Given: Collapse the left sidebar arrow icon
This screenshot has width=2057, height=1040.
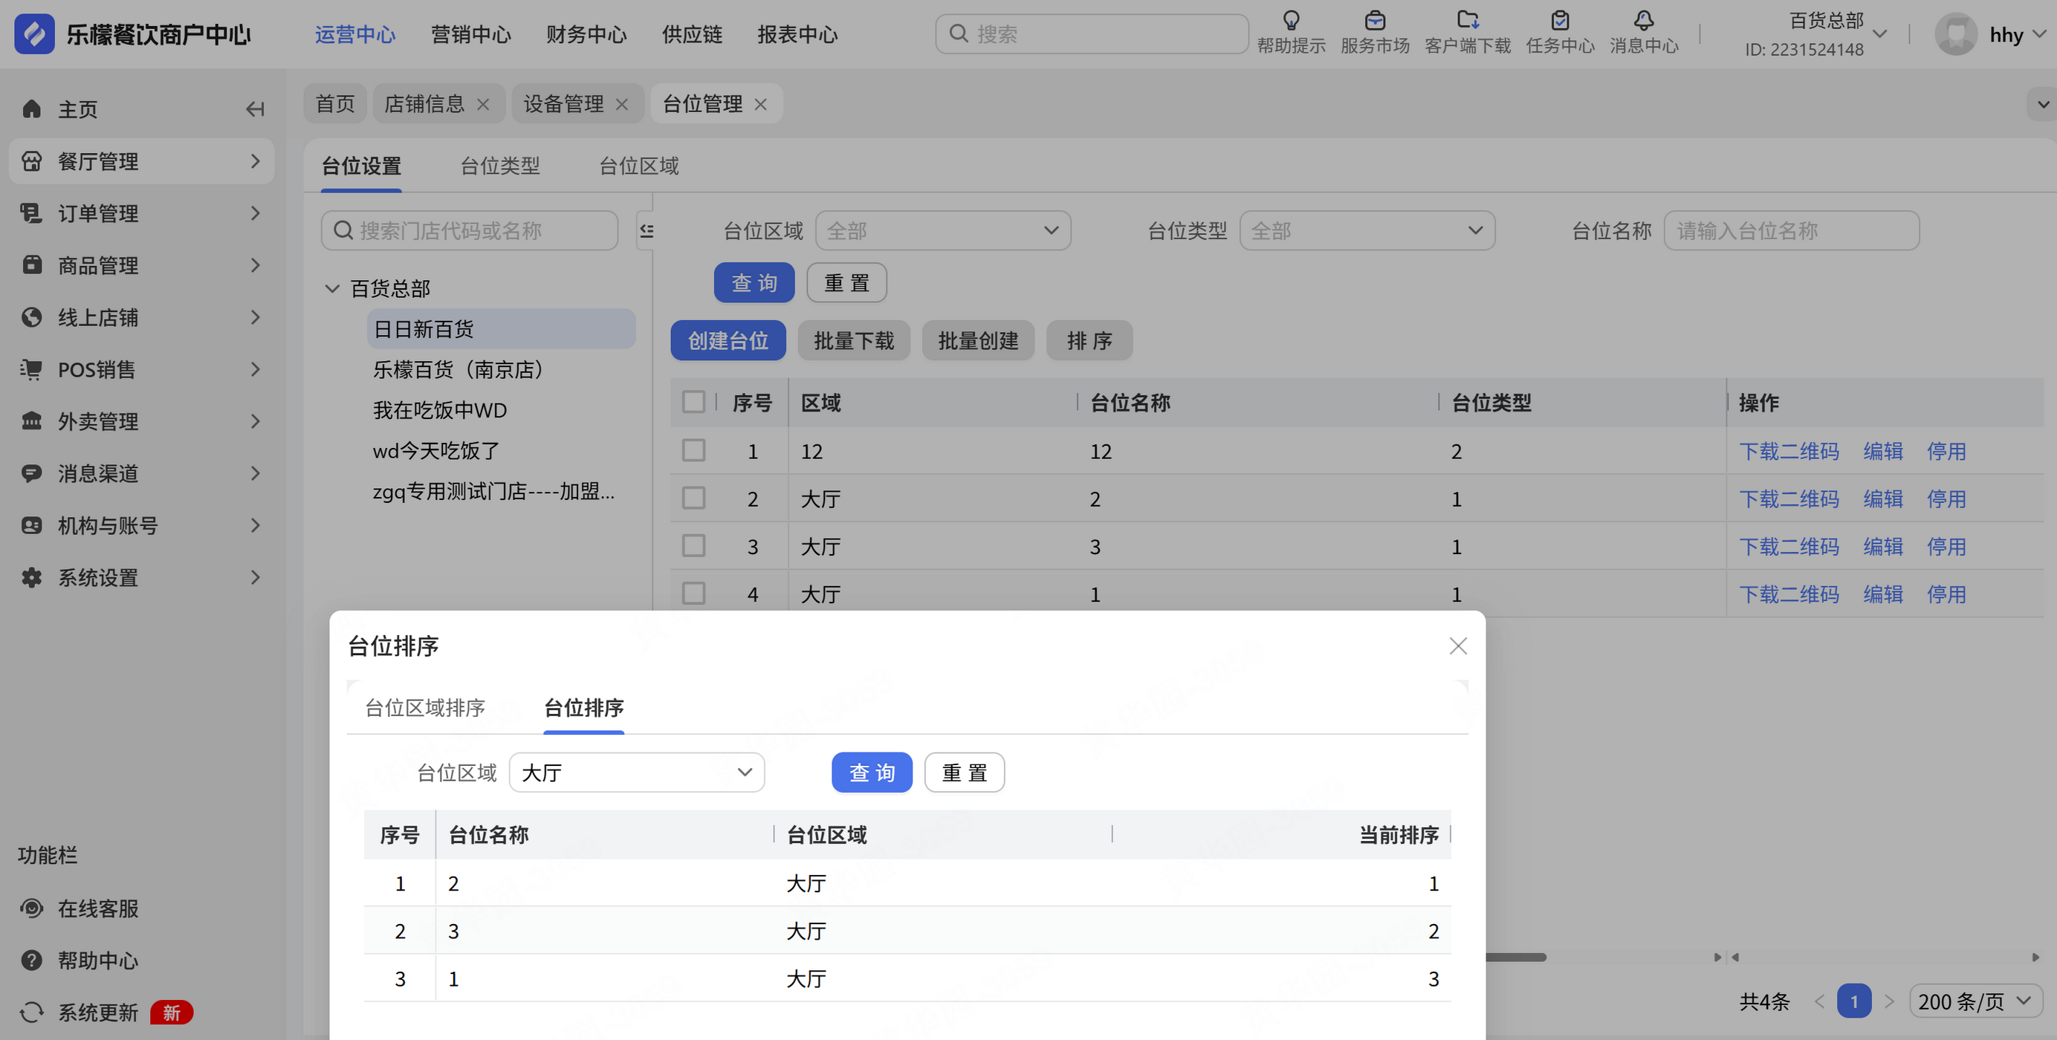Looking at the screenshot, I should tap(255, 109).
